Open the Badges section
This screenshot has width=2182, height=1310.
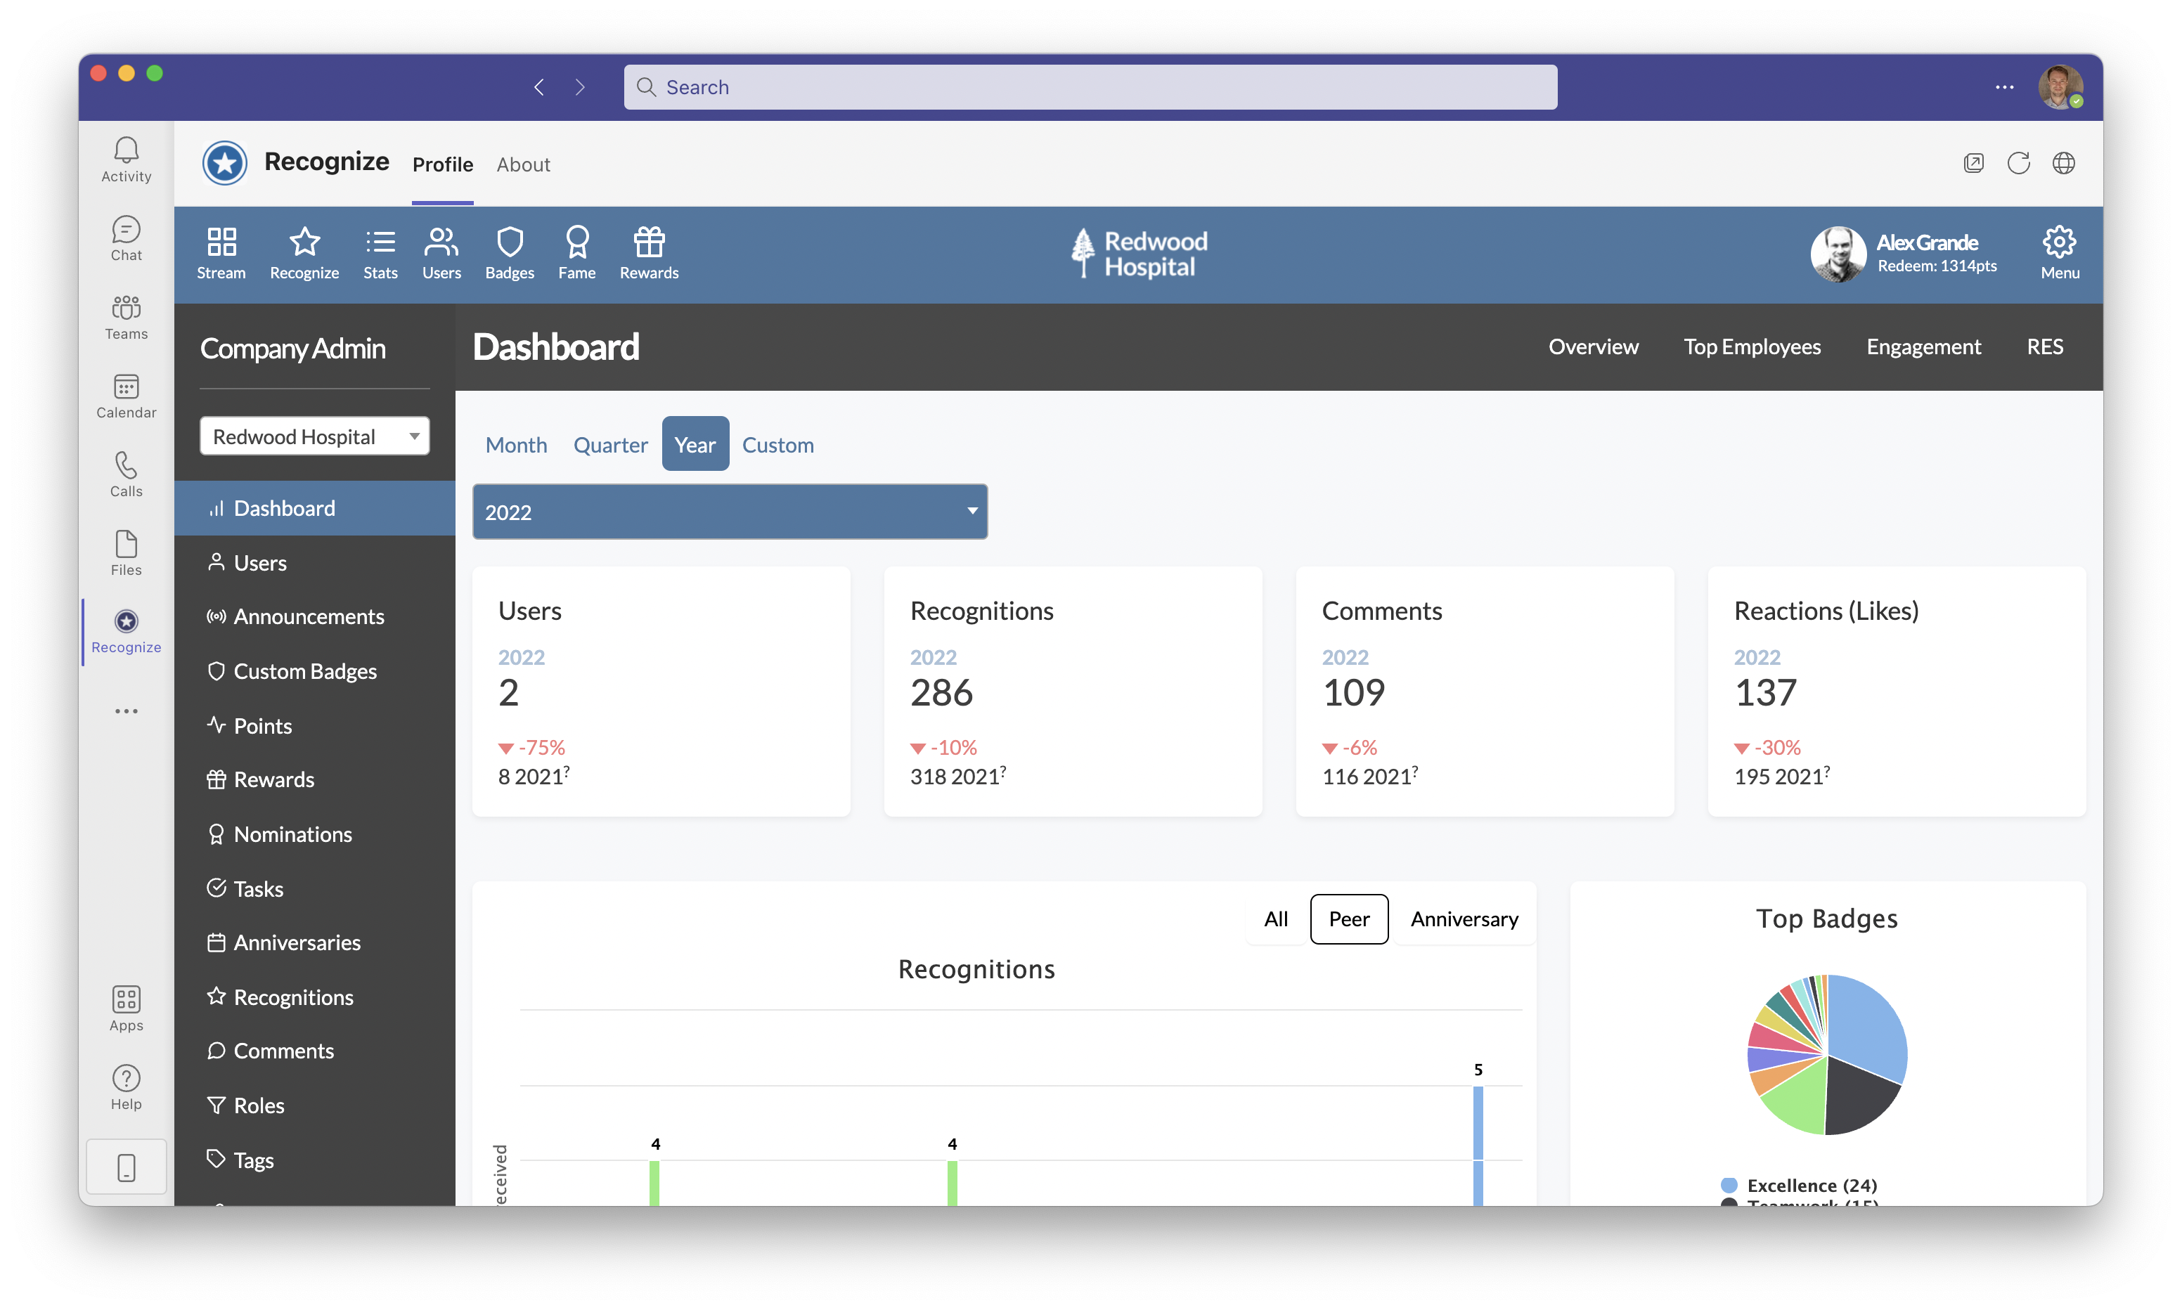click(x=510, y=252)
